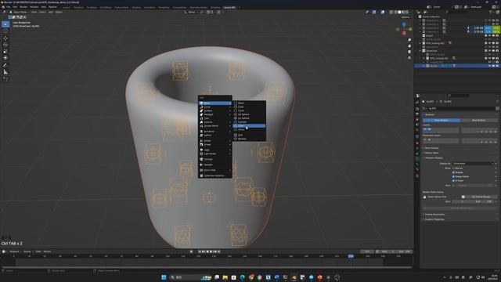Select Camera in the Add menu
Image resolution: width=501 pixels, height=282 pixels.
214,159
